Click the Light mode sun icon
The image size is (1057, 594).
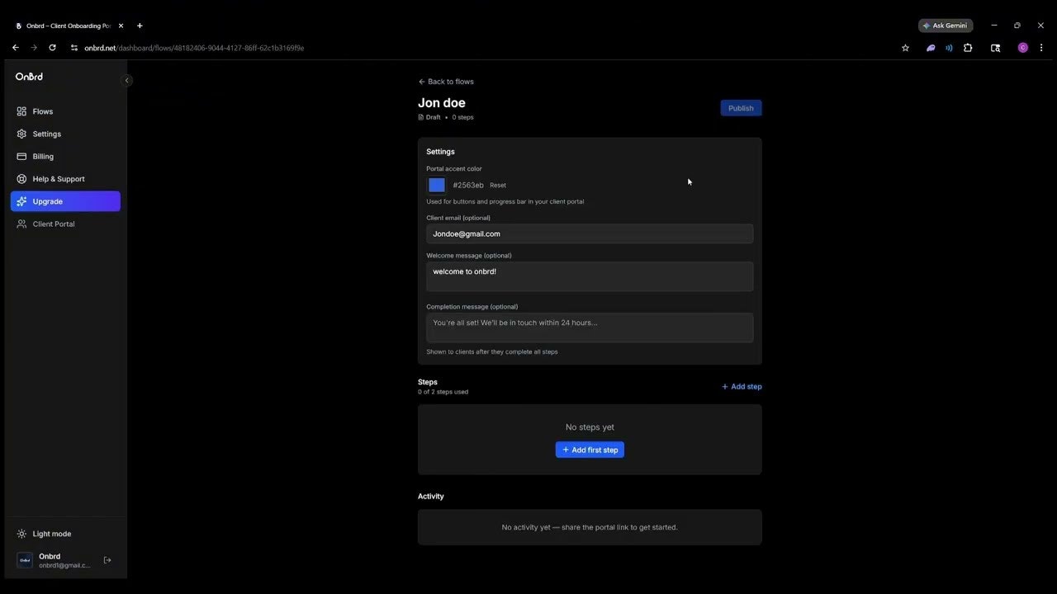point(21,534)
